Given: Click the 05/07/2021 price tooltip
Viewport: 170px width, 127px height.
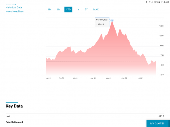Looking at the screenshot, I should click(x=102, y=22).
